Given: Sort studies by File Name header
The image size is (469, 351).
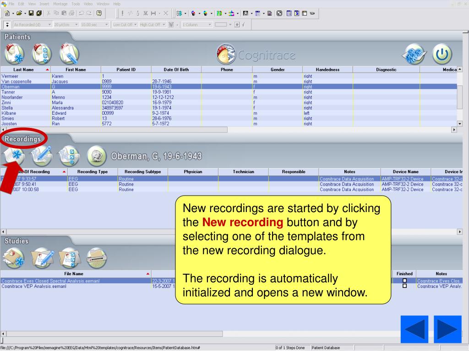Looking at the screenshot, I should tap(76, 274).
